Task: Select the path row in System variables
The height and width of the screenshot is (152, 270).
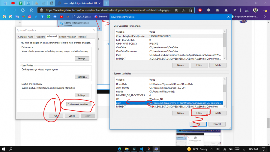Action: (x=168, y=103)
